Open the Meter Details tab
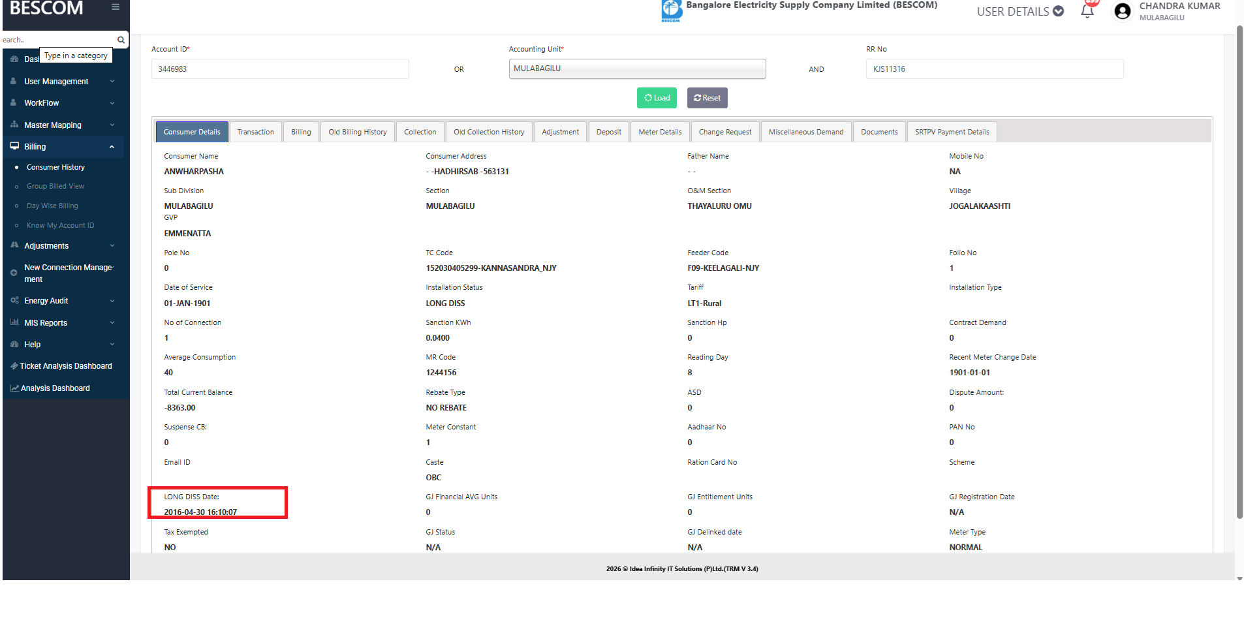This screenshot has height=620, width=1244. point(660,132)
